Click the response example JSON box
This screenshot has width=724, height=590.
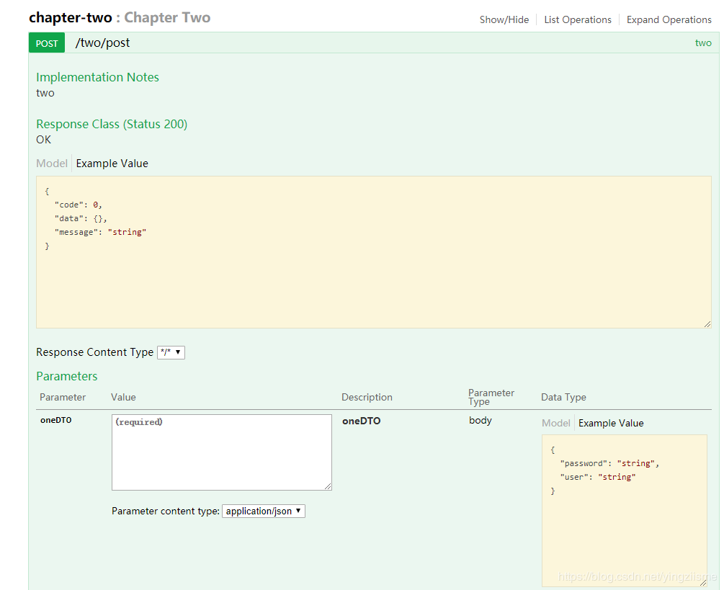374,252
